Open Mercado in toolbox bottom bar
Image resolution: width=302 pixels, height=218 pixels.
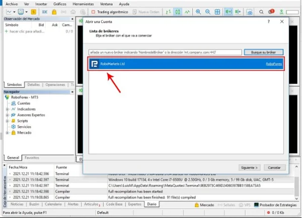(x=204, y=205)
